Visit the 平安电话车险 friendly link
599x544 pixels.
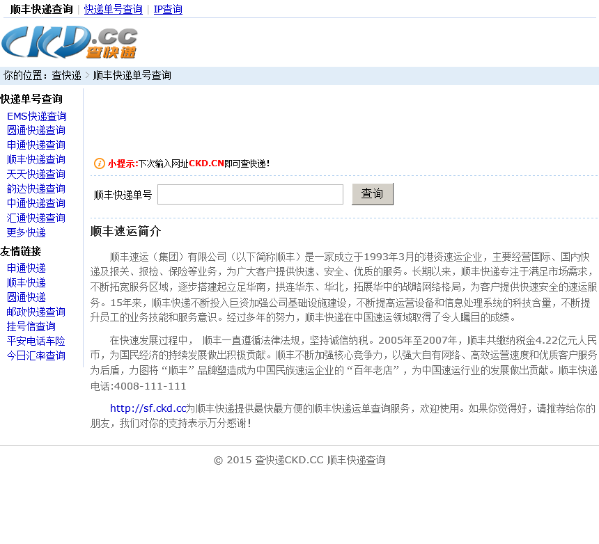pyautogui.click(x=36, y=341)
